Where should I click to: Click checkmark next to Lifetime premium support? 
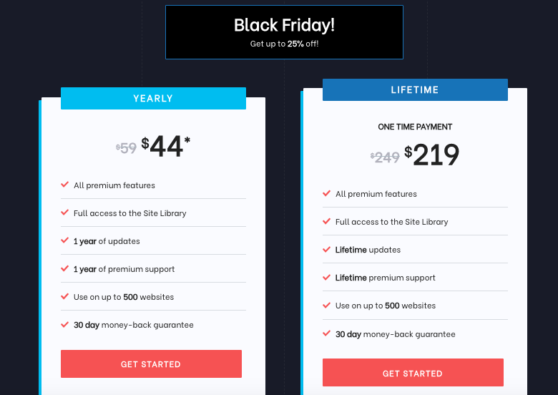pos(327,277)
